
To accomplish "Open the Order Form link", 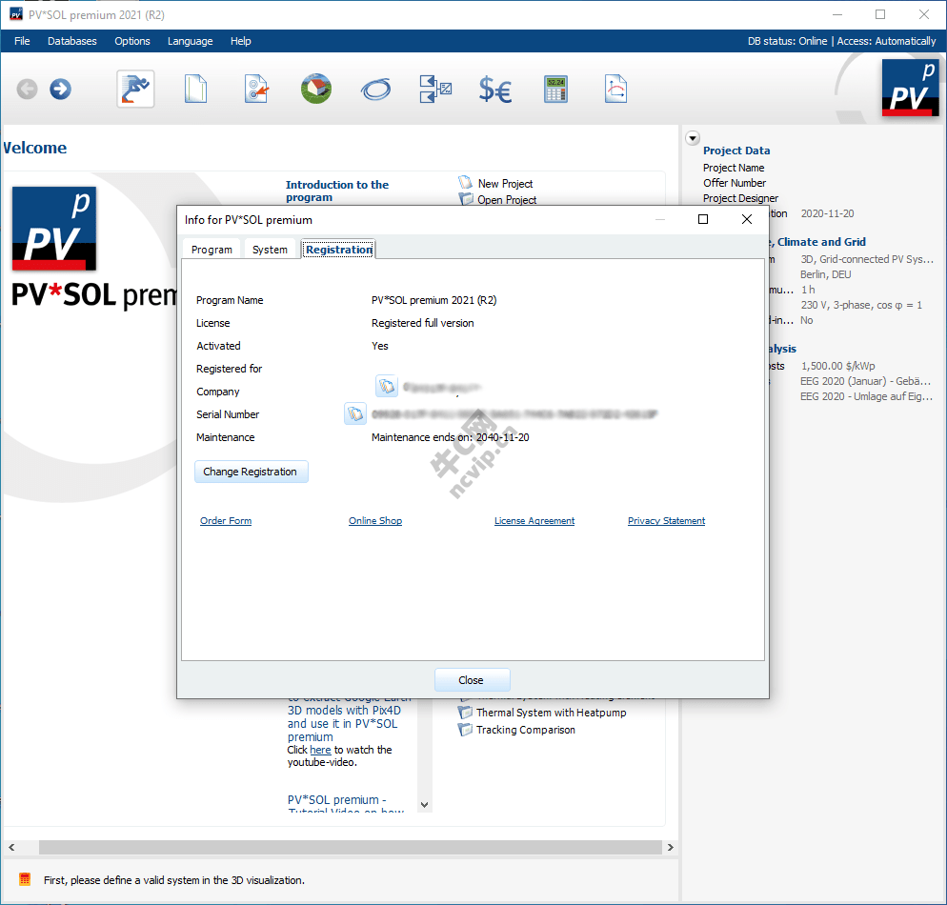I will [x=226, y=520].
